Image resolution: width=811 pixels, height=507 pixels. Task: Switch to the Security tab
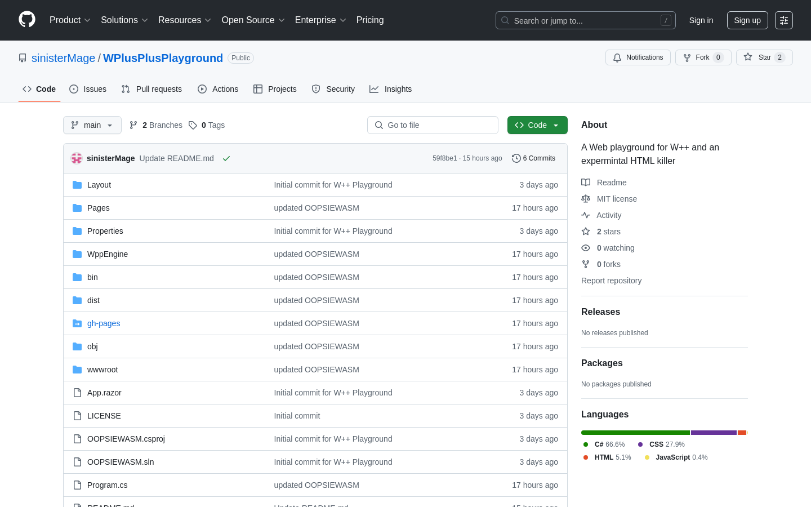[x=333, y=89]
